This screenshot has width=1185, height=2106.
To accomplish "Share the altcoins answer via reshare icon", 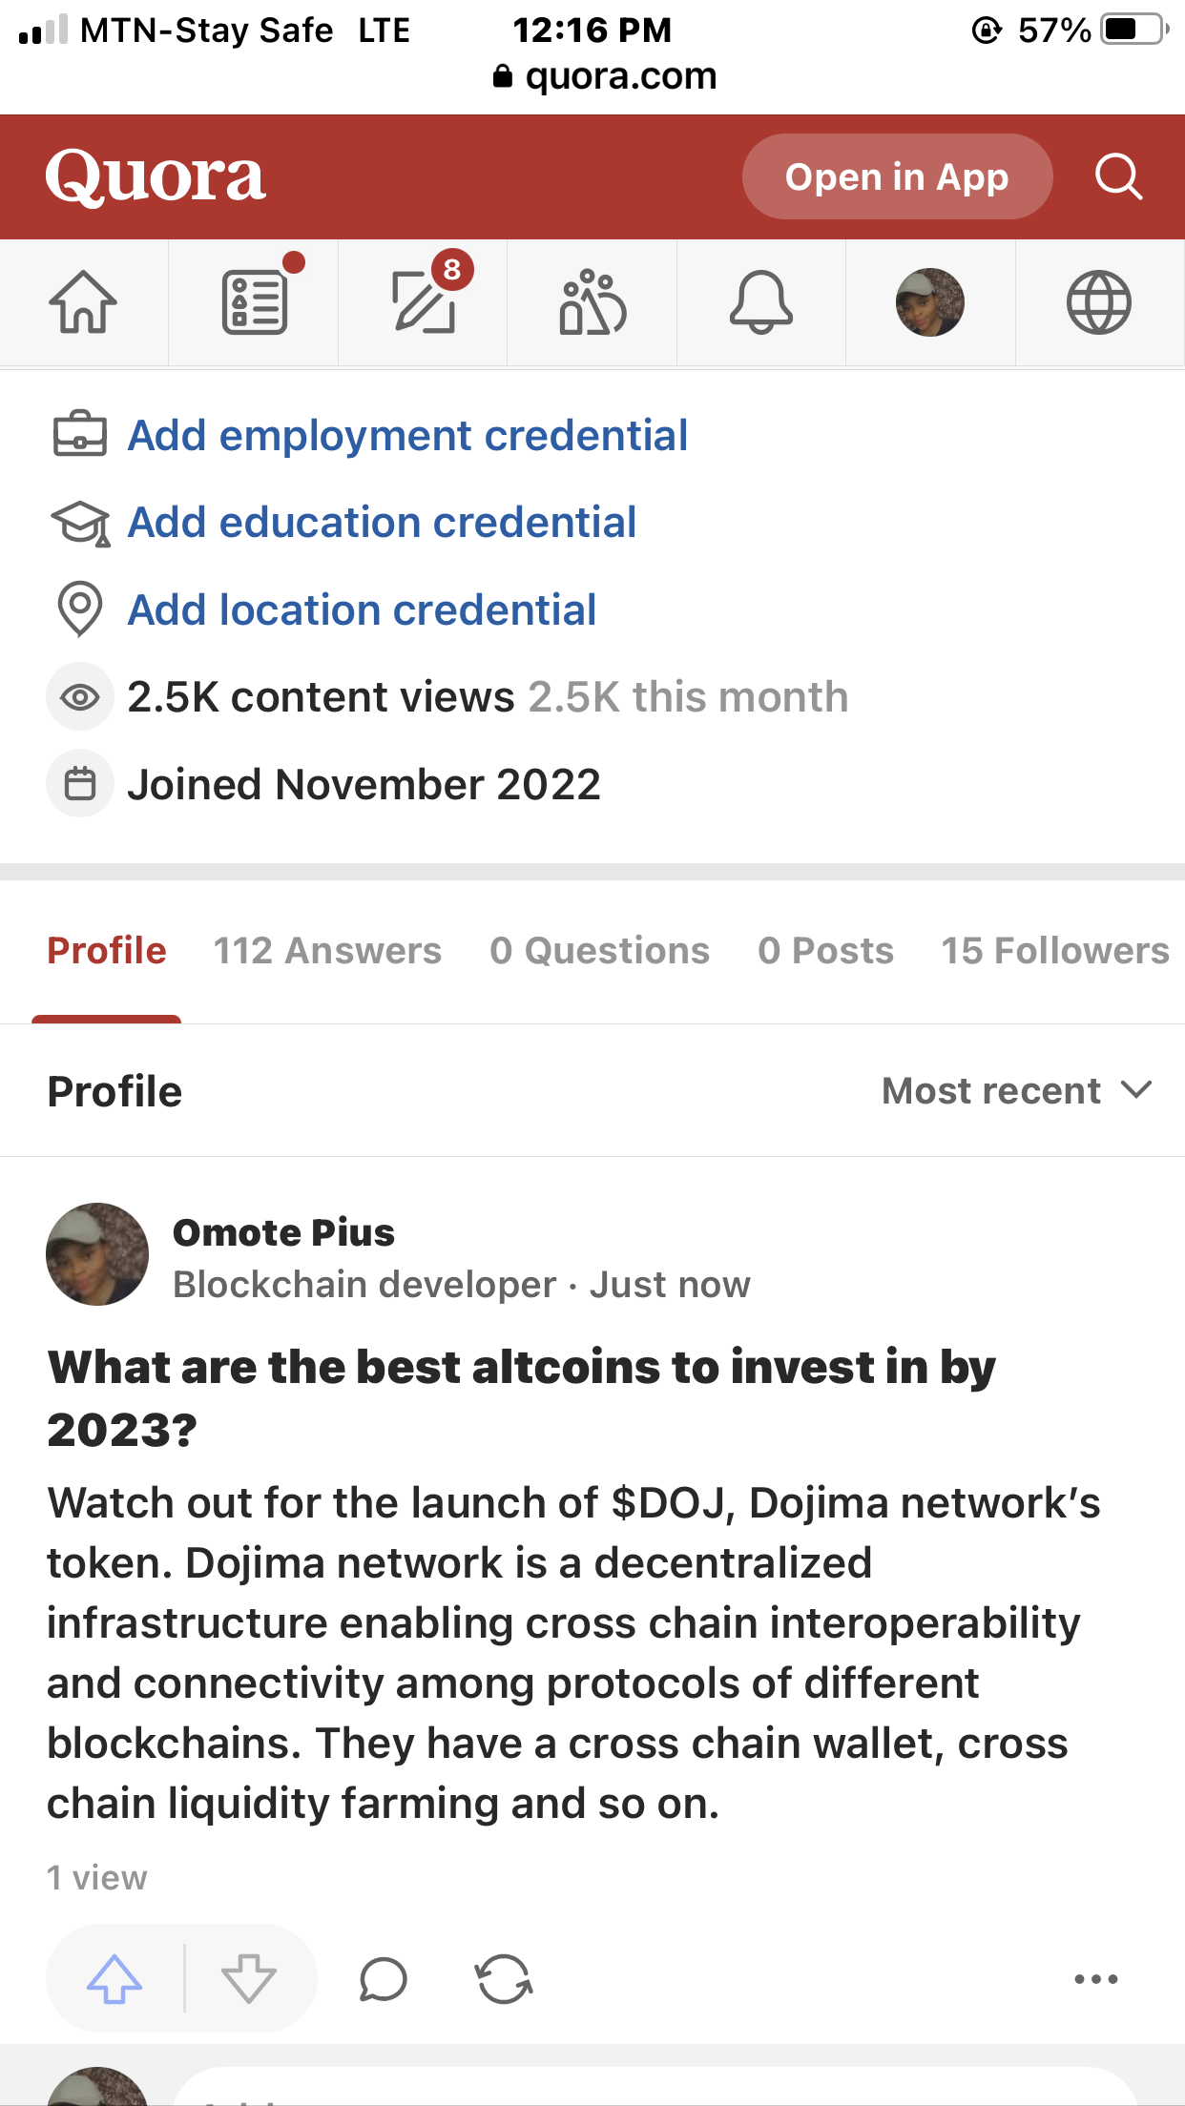I will [x=505, y=1979].
